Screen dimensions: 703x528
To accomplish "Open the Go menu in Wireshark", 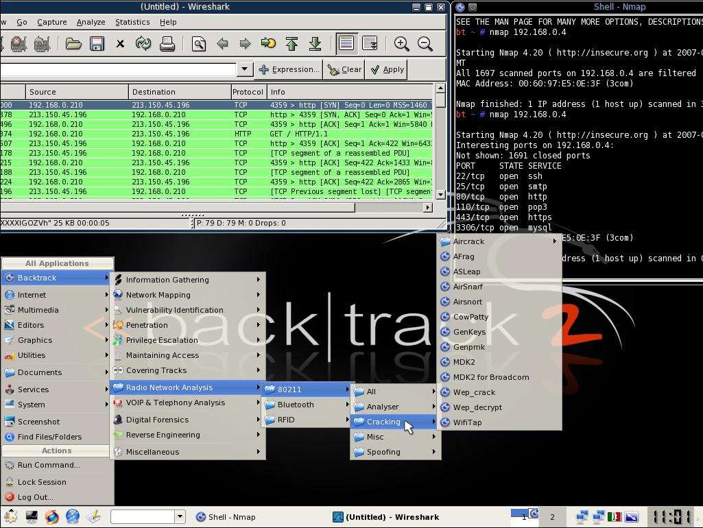I will click(22, 22).
